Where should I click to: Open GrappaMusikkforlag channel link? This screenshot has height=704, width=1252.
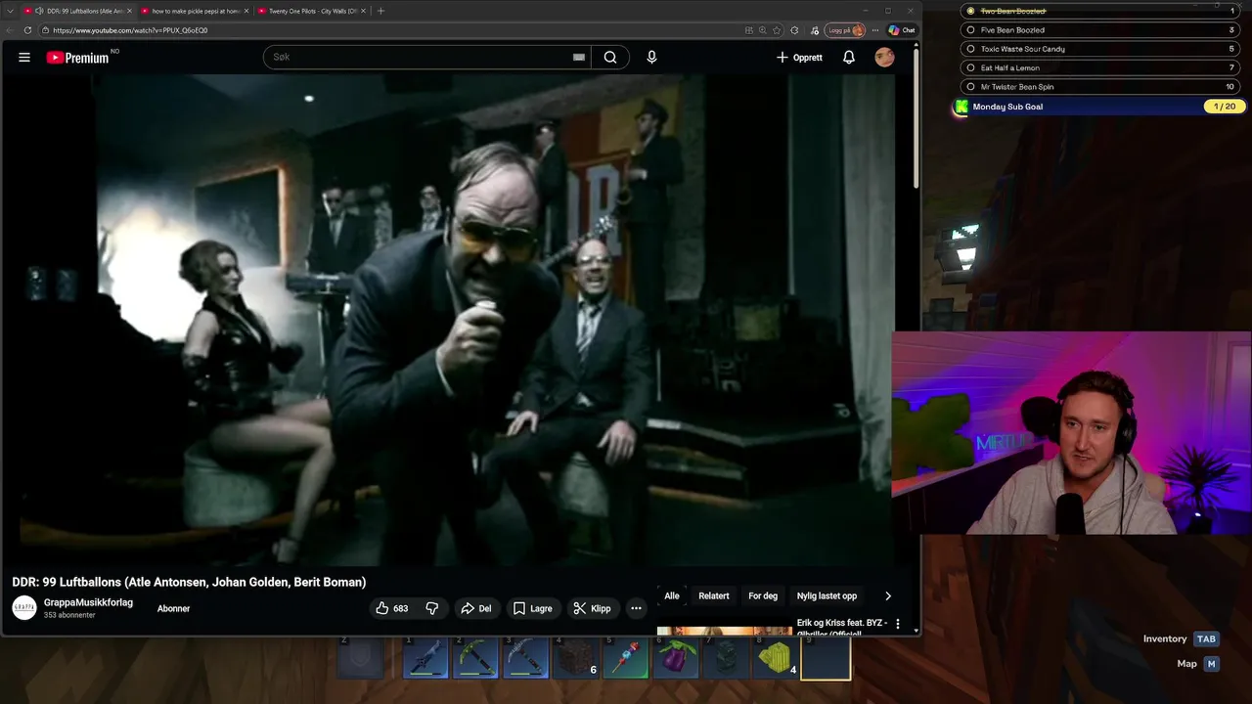88,602
